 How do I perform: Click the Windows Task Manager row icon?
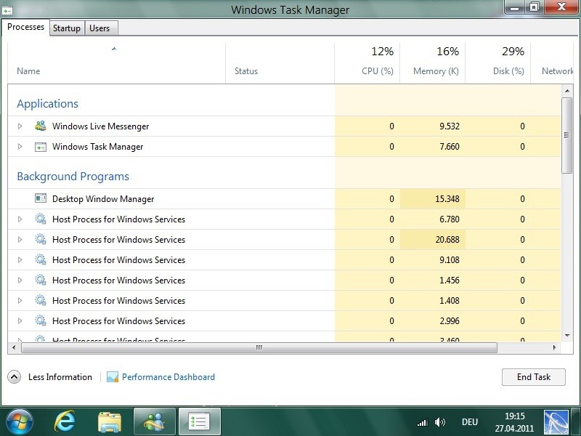(41, 147)
